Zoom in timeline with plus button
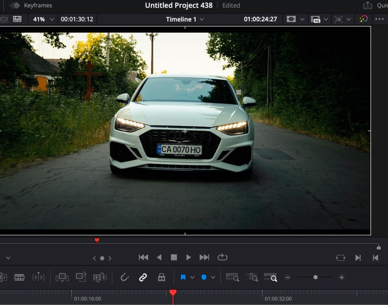 (341, 277)
